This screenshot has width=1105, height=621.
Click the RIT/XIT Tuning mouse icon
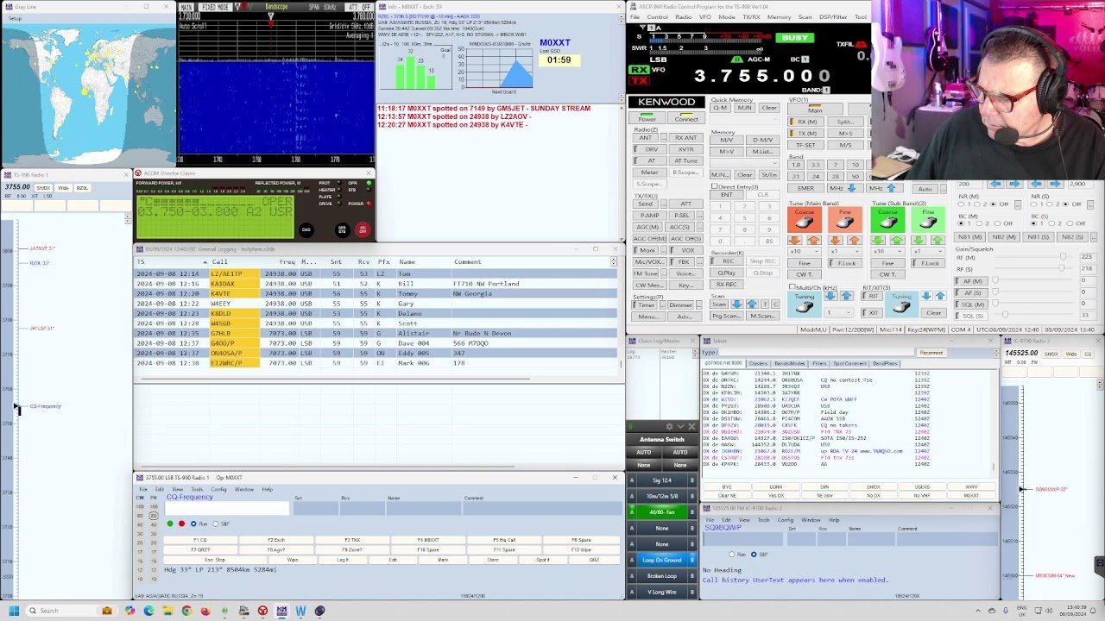click(901, 303)
